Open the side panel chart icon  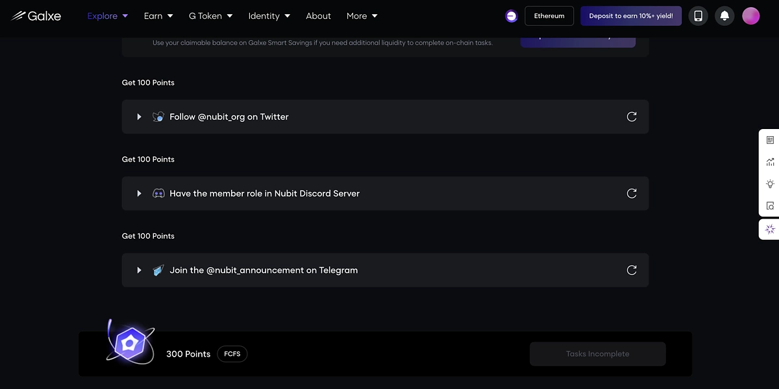[x=770, y=162]
